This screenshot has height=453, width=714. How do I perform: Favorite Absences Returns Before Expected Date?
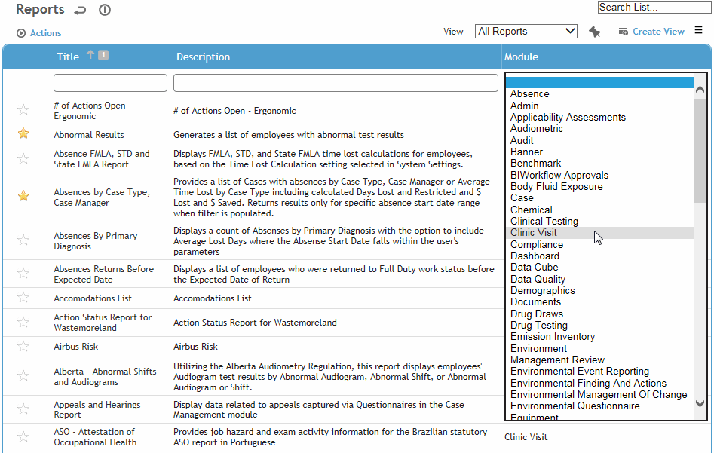(23, 273)
